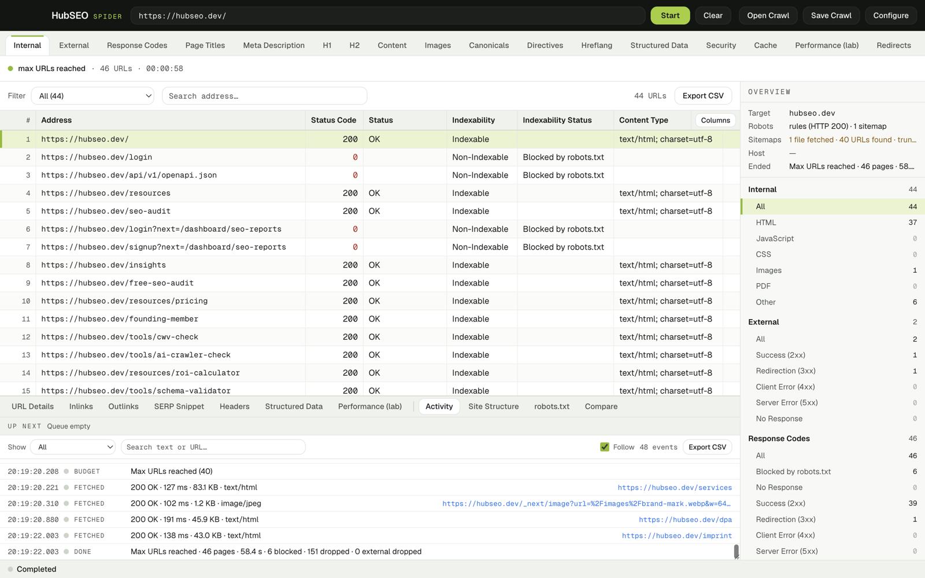Viewport: 925px width, 578px height.
Task: Open a saved crawl with Open Crawl
Action: (x=768, y=16)
